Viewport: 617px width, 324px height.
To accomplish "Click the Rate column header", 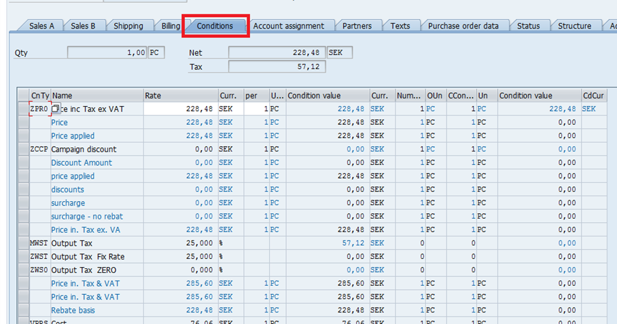I will tap(180, 96).
